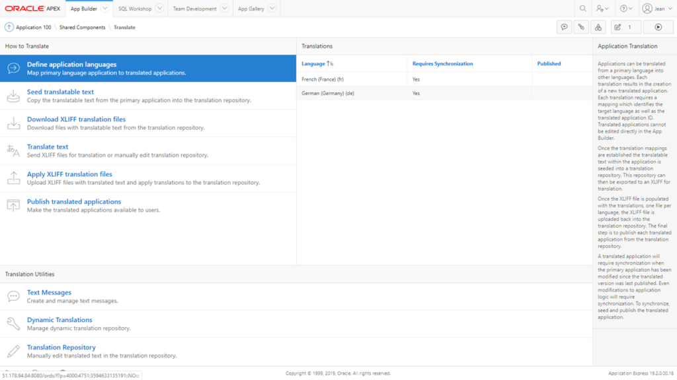Sort by Requires Synchronization column header

click(x=442, y=64)
